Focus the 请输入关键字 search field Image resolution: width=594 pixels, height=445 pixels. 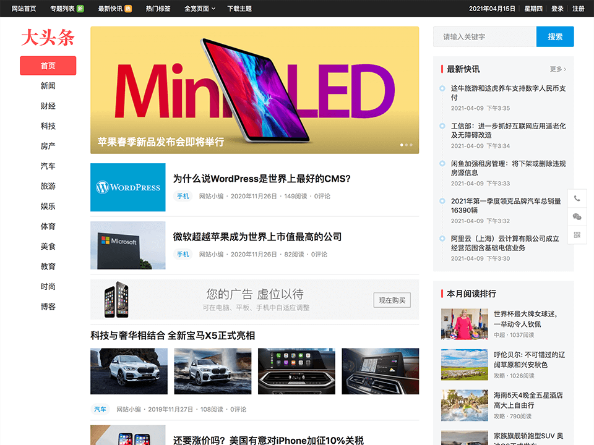[484, 36]
